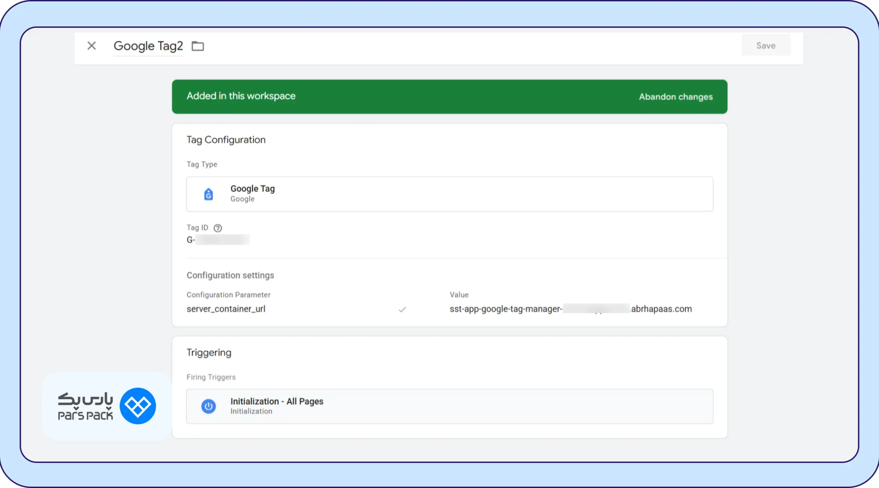Click the Initialization trigger power icon
Image resolution: width=879 pixels, height=488 pixels.
(x=208, y=406)
